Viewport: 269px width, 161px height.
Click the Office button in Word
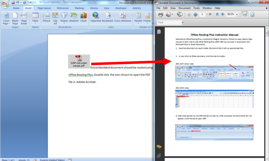click(5, 4)
